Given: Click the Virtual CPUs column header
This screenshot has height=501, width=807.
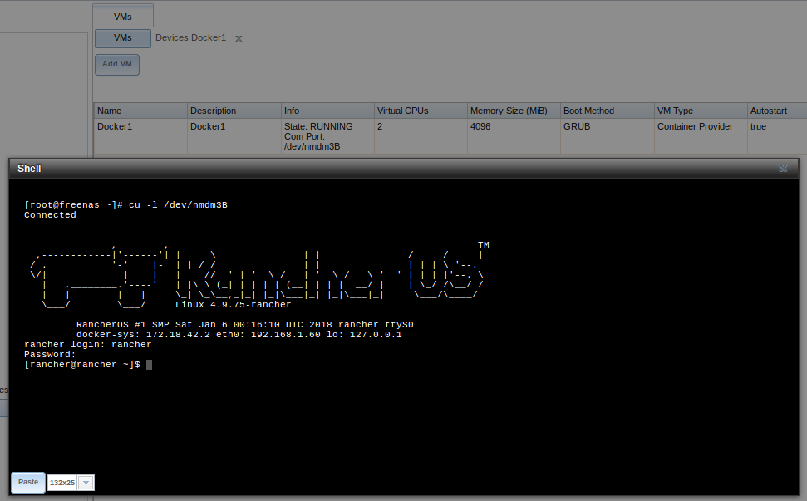Looking at the screenshot, I should coord(421,111).
